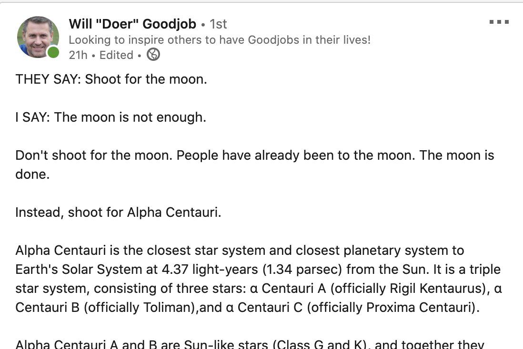The height and width of the screenshot is (349, 523).
Task: Click the globe public visibility icon
Action: (x=153, y=54)
